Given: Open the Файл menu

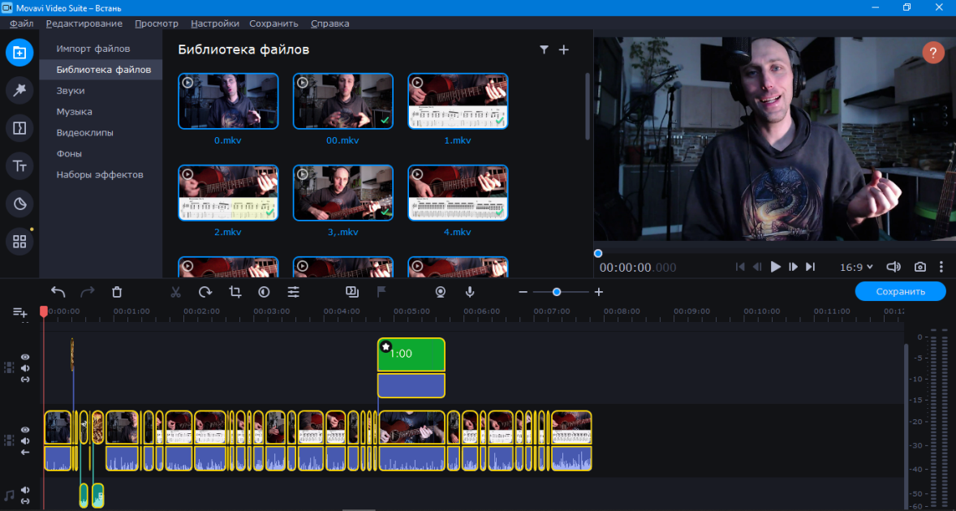Looking at the screenshot, I should [22, 24].
